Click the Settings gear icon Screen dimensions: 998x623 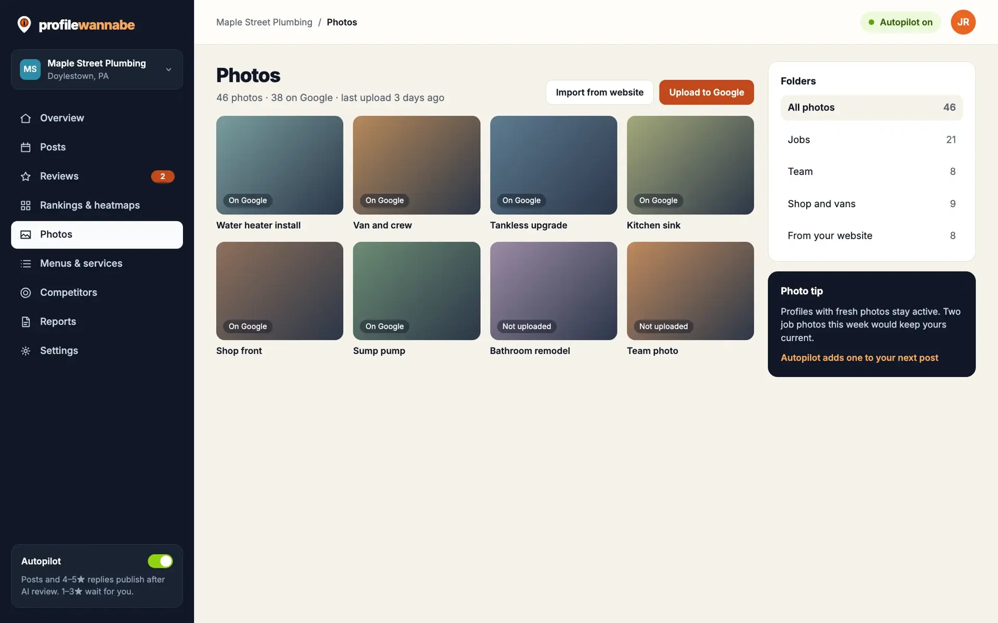(x=25, y=351)
